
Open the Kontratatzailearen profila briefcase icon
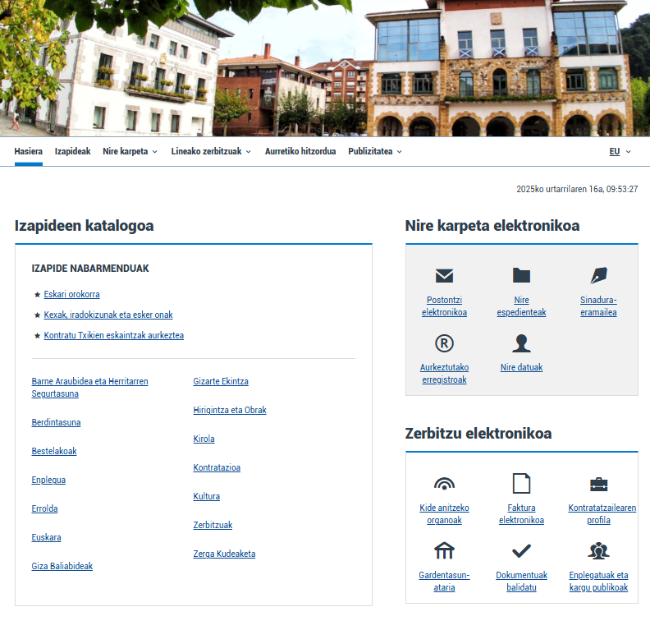(598, 484)
